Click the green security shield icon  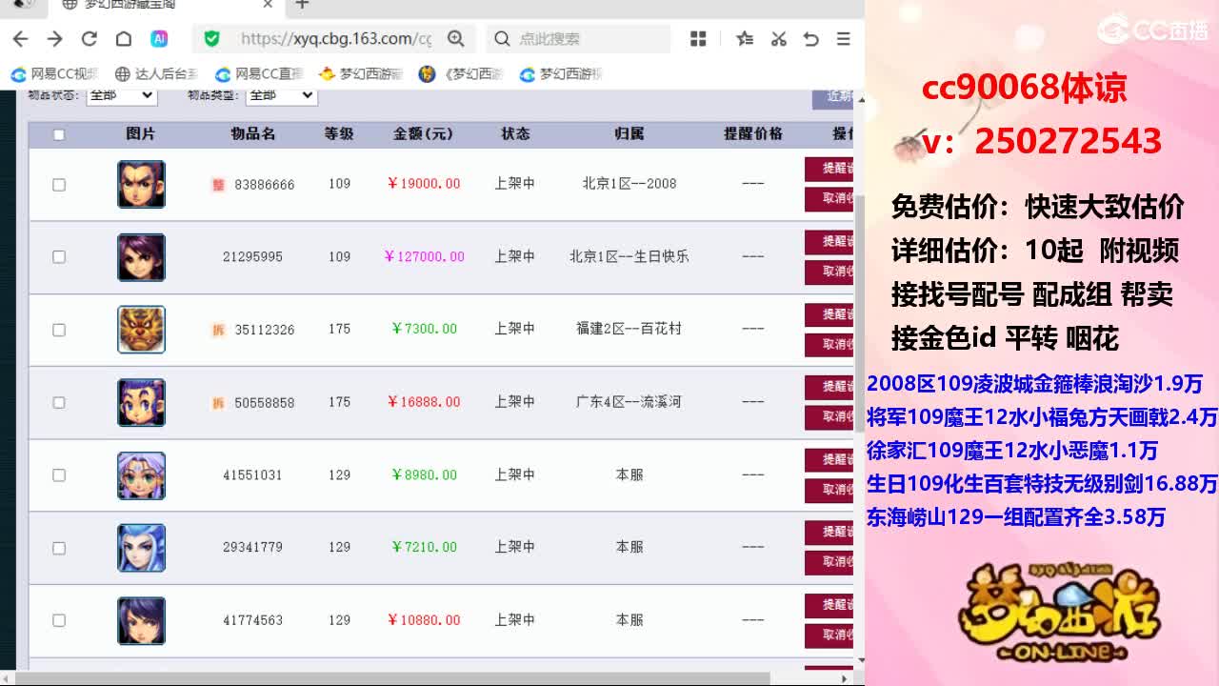coord(210,39)
